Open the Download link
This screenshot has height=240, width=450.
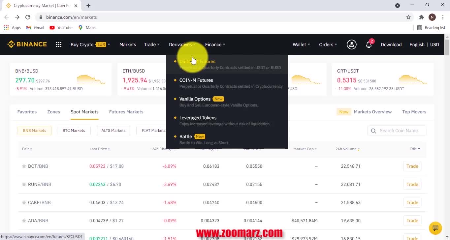[391, 45]
